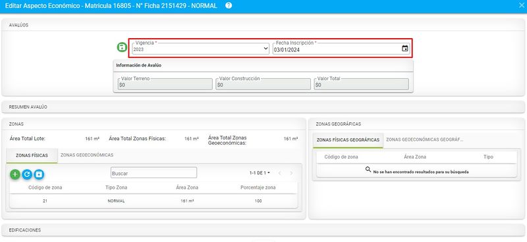The image size is (527, 242).
Task: Go to previous page of zonas table
Action: [279, 173]
